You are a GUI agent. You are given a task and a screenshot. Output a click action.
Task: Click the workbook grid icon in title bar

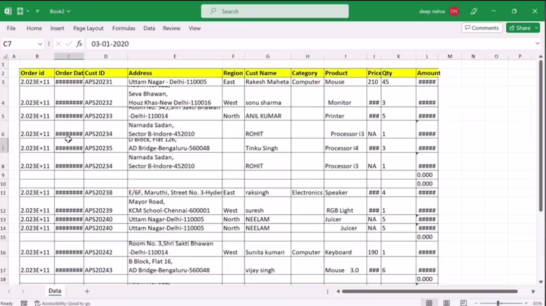[20, 11]
